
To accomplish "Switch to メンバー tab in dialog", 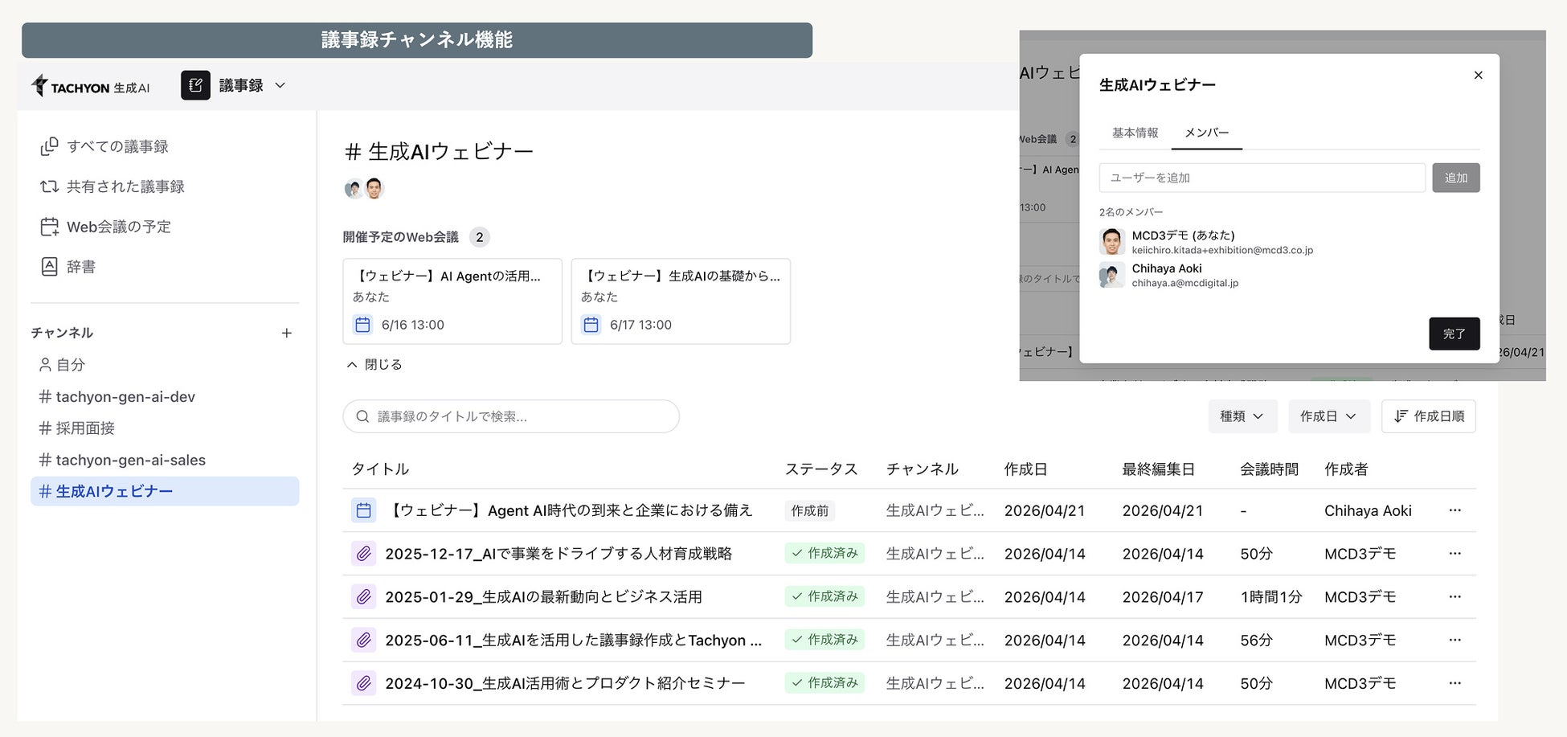I will coord(1206,133).
